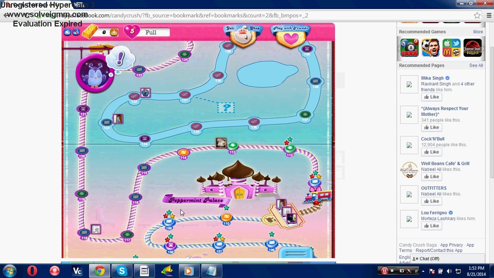Open the Chat (Off) bar
Image resolution: width=494 pixels, height=278 pixels.
tap(447, 259)
